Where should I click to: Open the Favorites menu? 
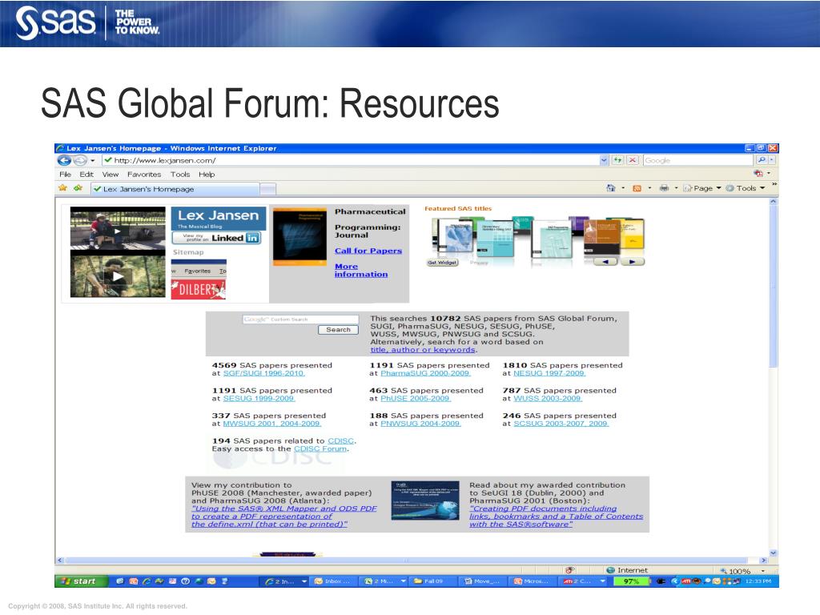[x=144, y=174]
